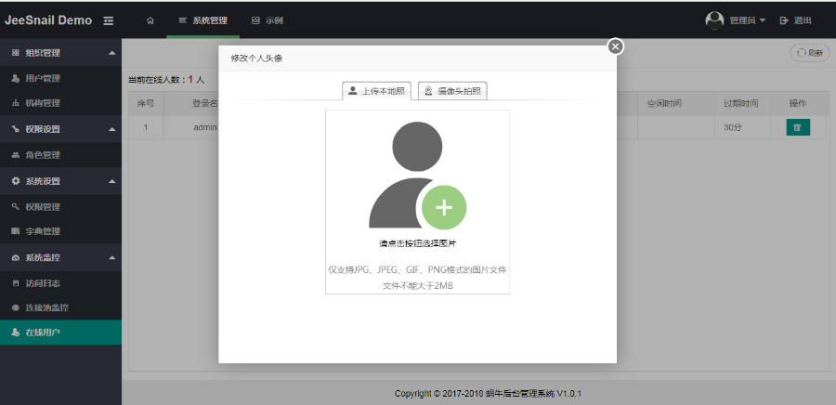Click the 系统设置 gear icon in sidebar
Viewport: 836px width, 405px height.
click(16, 181)
